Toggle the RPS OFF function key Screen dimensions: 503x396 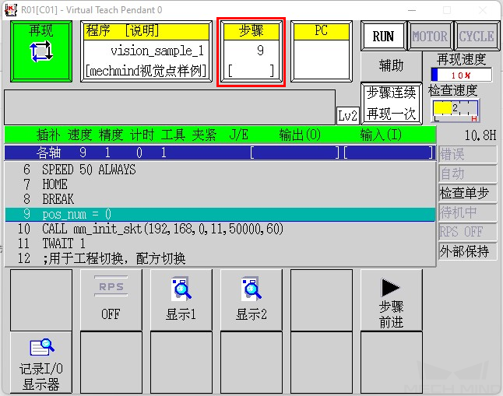pos(111,300)
